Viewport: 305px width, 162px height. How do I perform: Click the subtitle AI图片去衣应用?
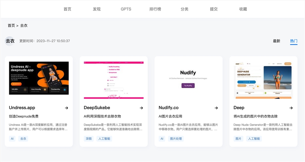click(x=170, y=116)
